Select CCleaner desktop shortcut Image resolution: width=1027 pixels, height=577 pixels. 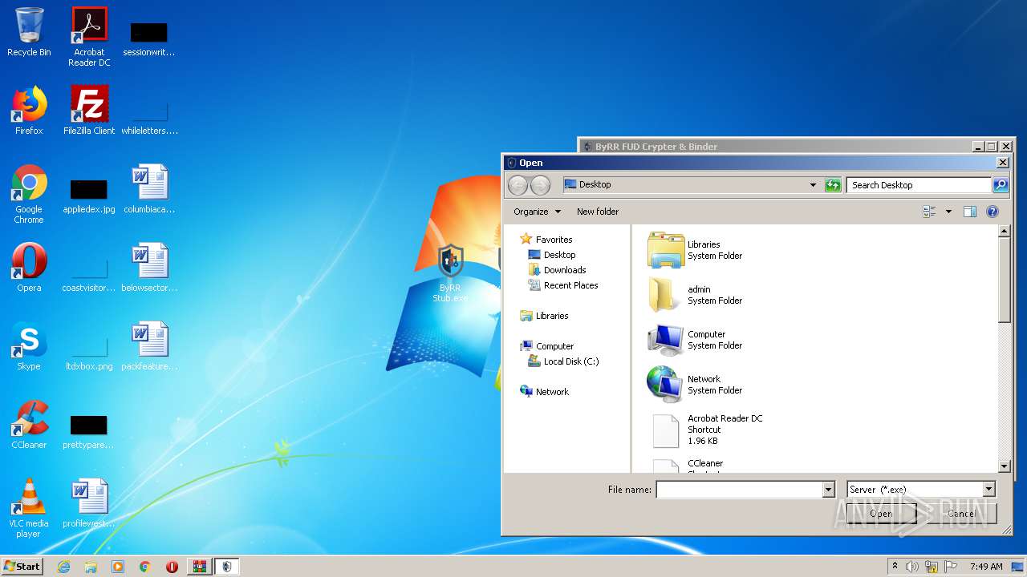[29, 425]
